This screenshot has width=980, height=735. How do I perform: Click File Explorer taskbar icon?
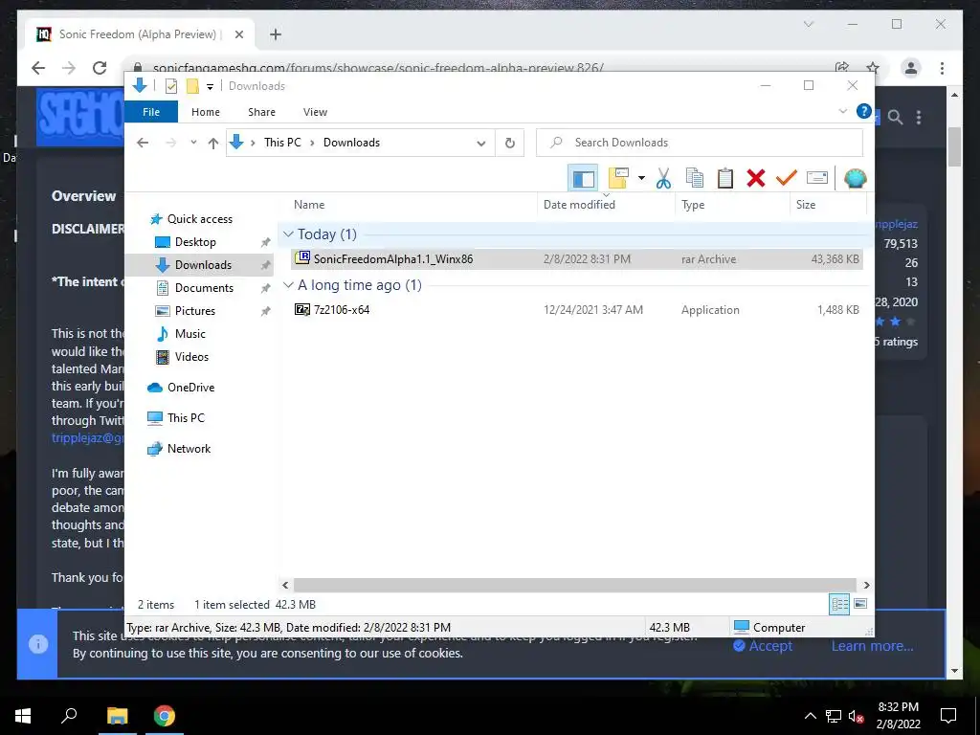pyautogui.click(x=117, y=716)
